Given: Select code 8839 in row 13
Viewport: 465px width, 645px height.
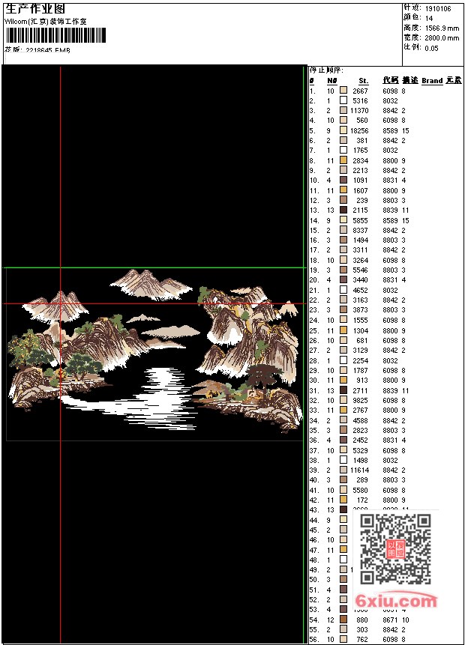Looking at the screenshot, I should [390, 211].
